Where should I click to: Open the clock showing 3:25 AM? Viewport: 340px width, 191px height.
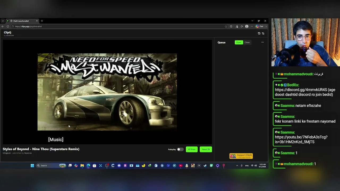click(x=262, y=166)
